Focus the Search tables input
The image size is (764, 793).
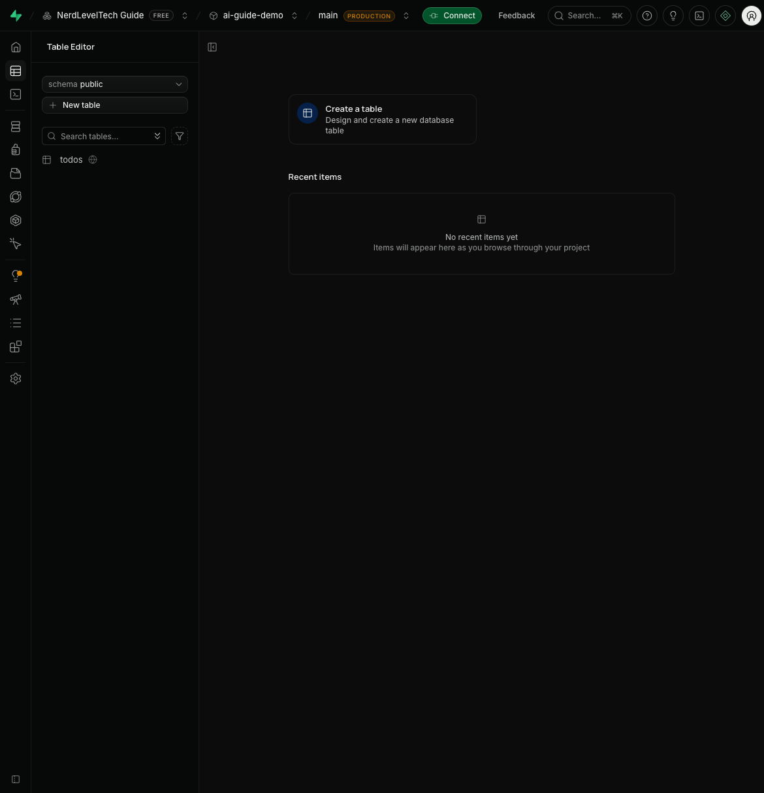point(104,136)
